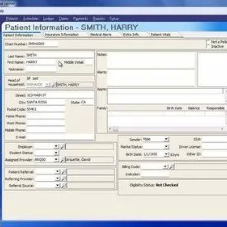The height and width of the screenshot is (227, 227).
Task: Click the Not Checked eligibility status text
Action: [x=167, y=185]
